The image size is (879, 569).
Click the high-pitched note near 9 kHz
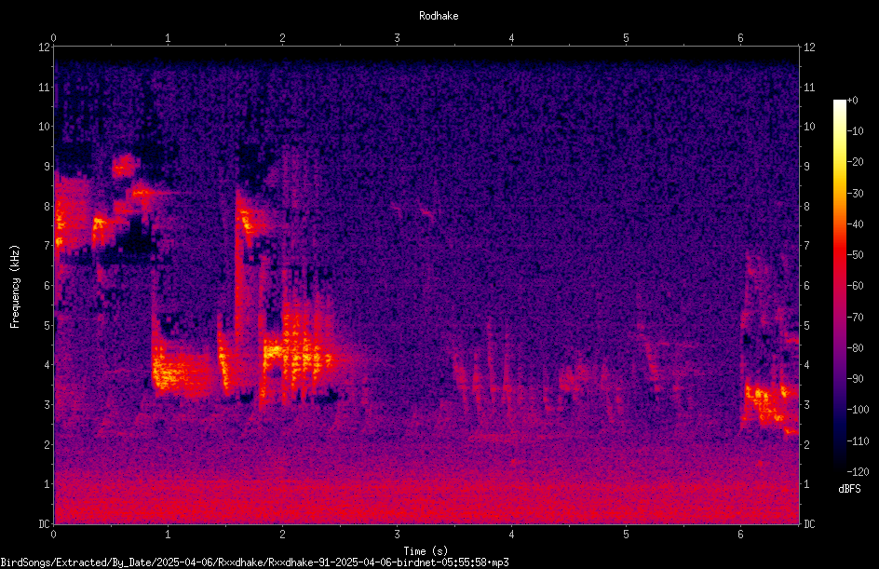coord(125,167)
